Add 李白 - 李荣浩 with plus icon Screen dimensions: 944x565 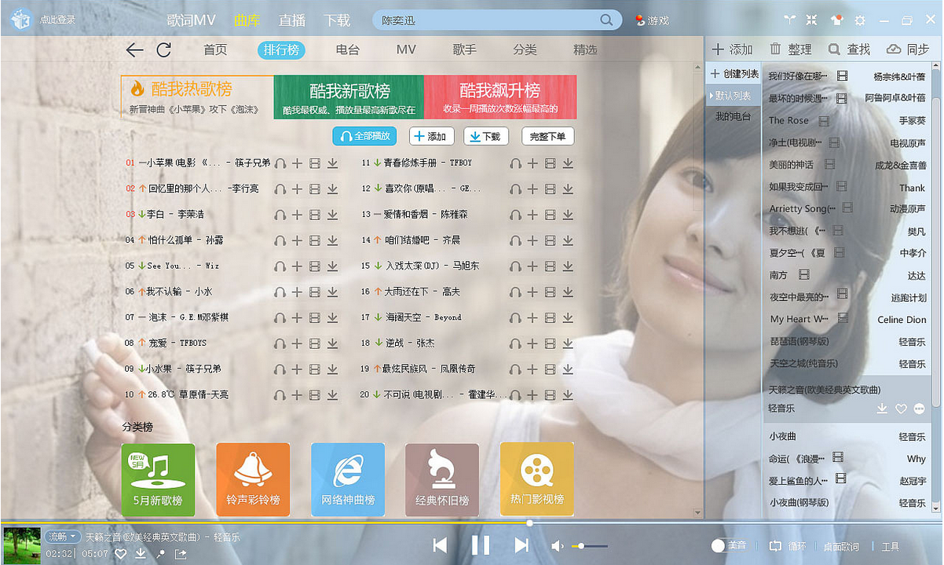[x=297, y=215]
